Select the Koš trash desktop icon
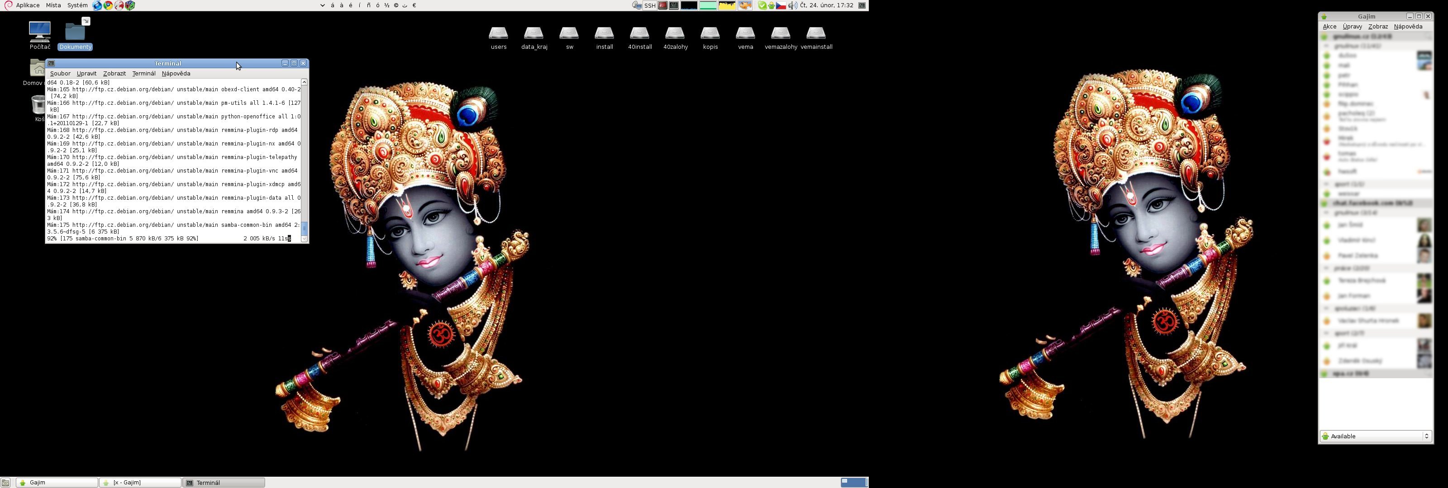 click(x=38, y=108)
